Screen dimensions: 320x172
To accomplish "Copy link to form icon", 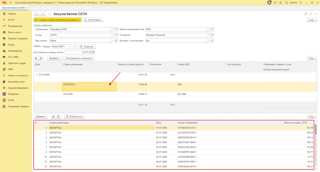I will (x=306, y=14).
